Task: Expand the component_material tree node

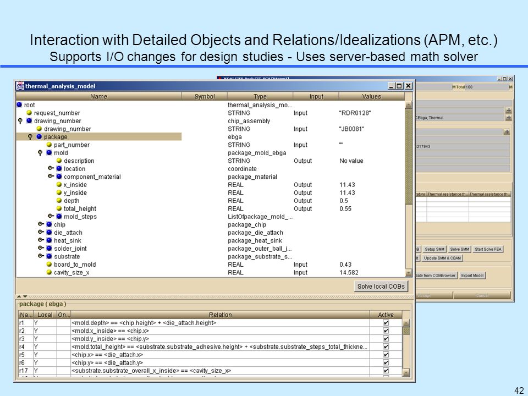Action: [x=51, y=176]
